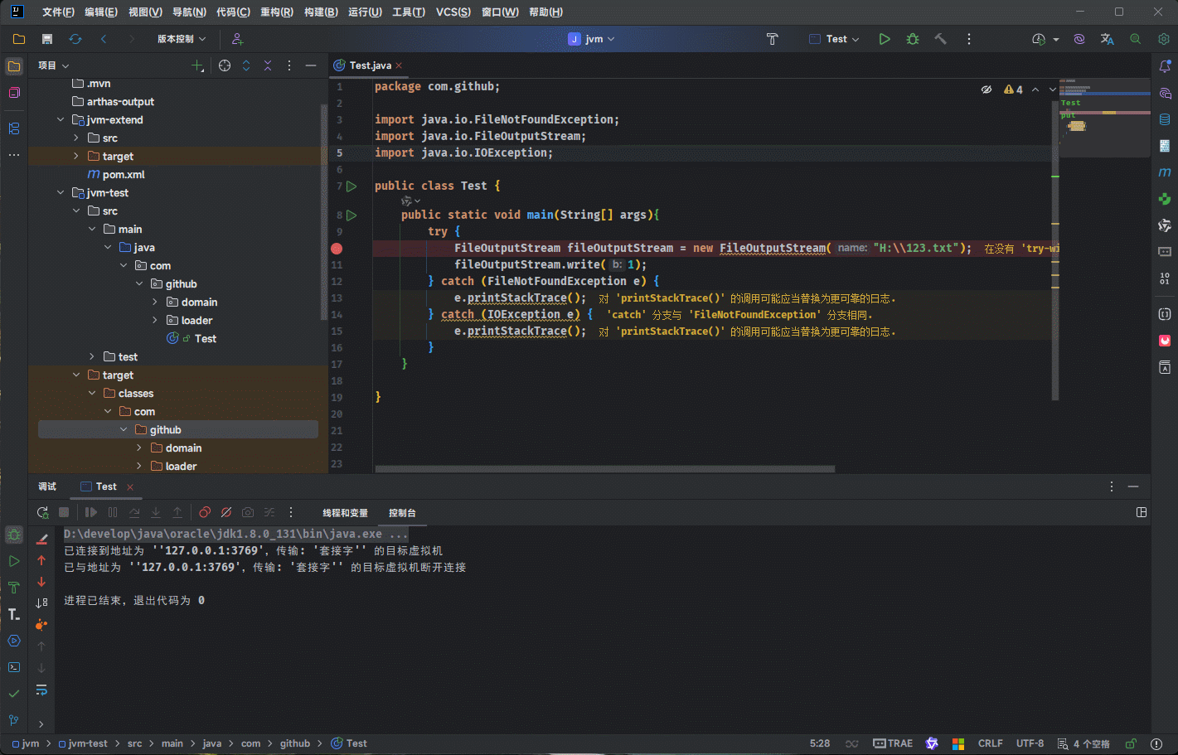Open the 重构(R) menu
This screenshot has width=1178, height=755.
276,12
